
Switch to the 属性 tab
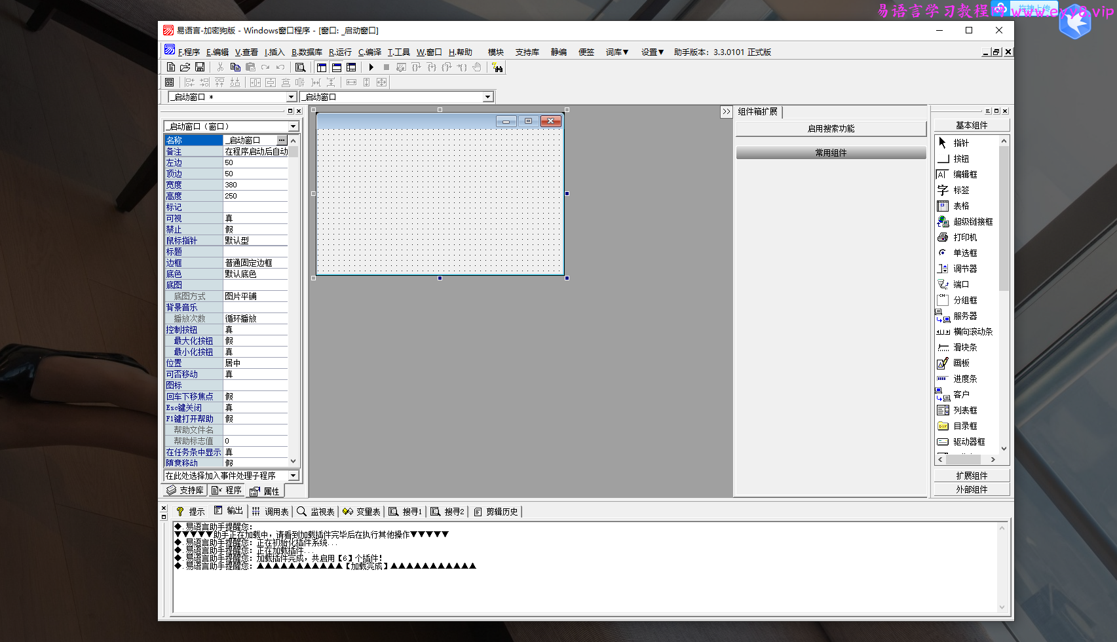tap(265, 491)
